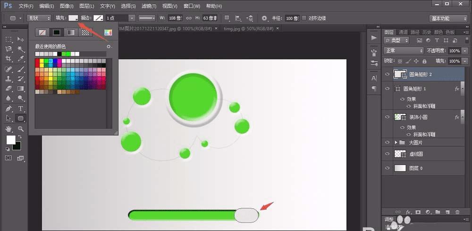Open path alignment icon in options bar
The width and height of the screenshot is (472, 231).
(238, 18)
